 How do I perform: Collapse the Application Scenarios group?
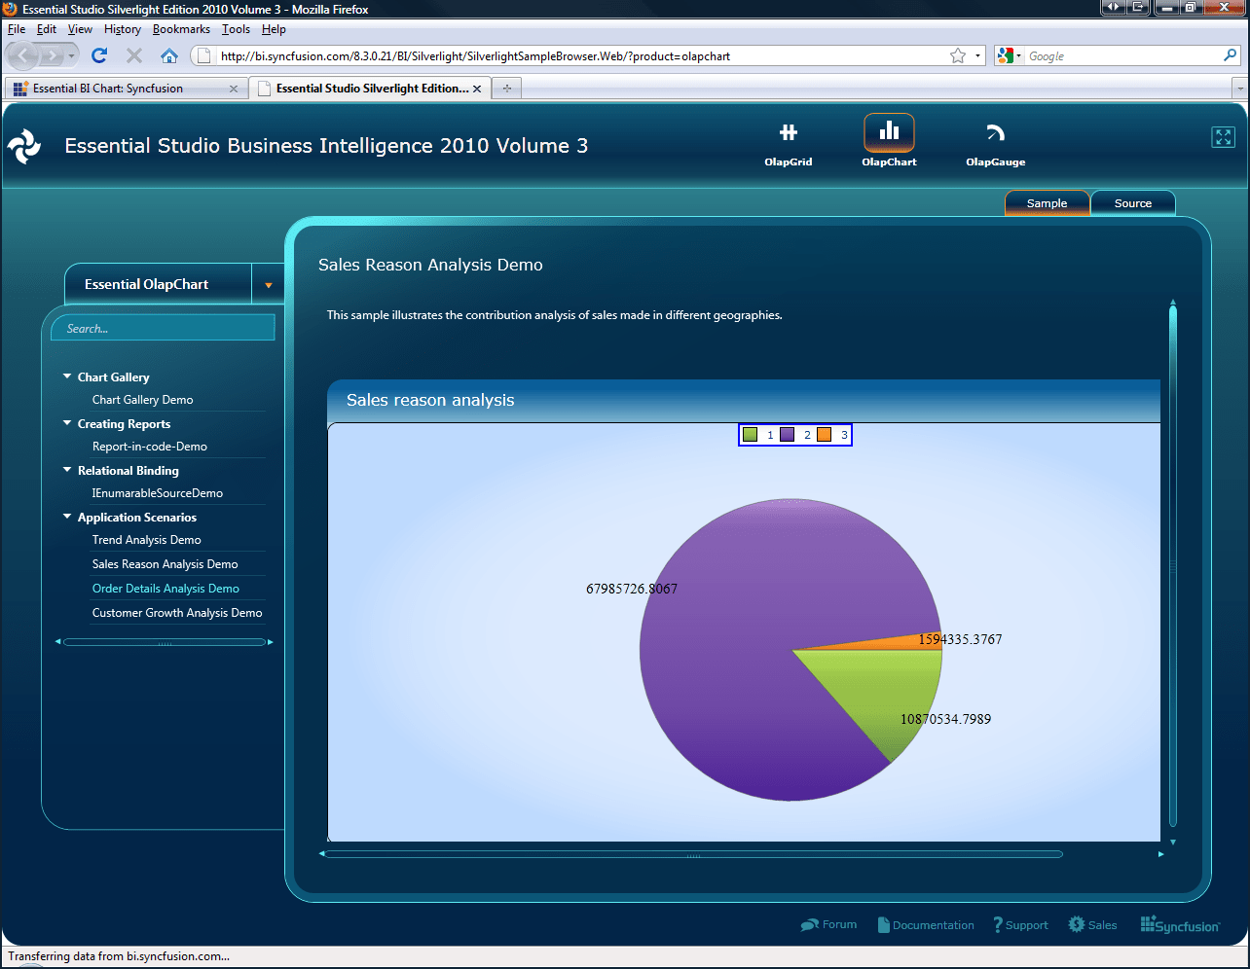66,517
